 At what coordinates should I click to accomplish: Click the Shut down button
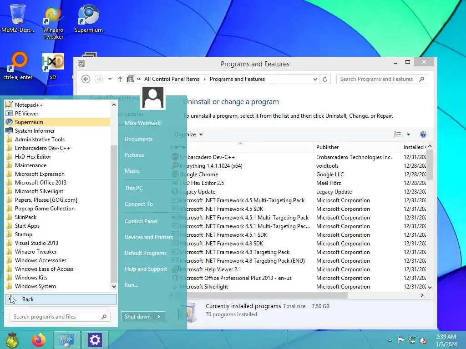pyautogui.click(x=137, y=317)
